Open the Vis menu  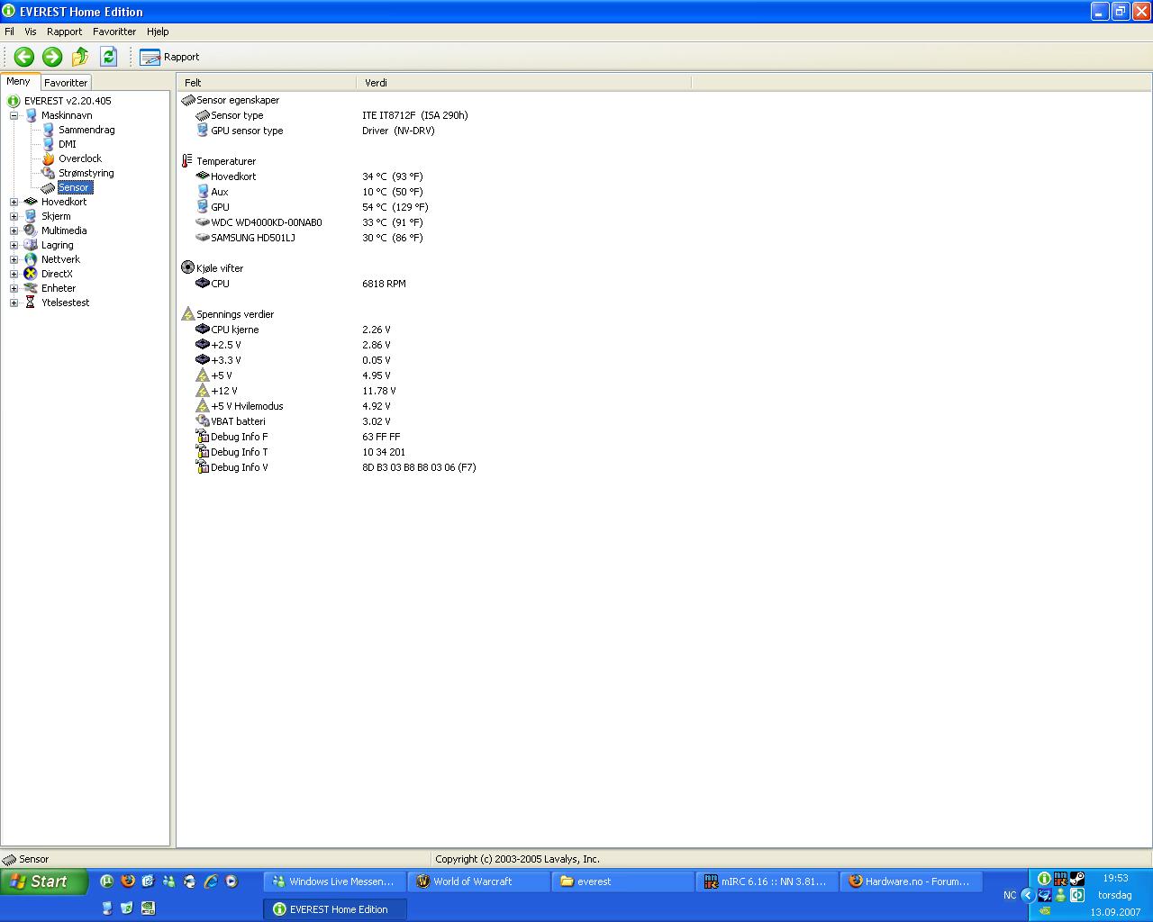coord(31,32)
